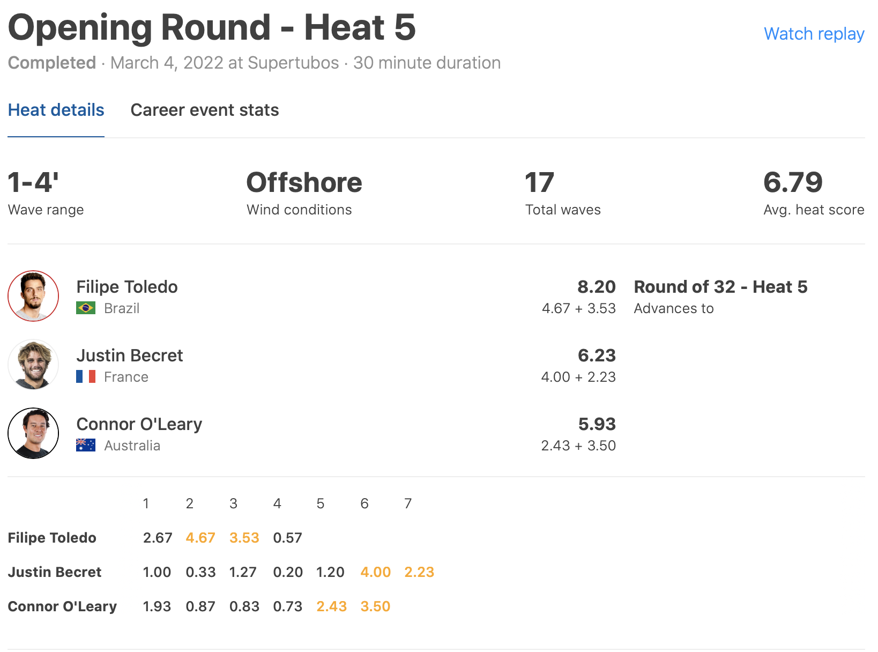Open the Career event stats tab
This screenshot has height=652, width=878.
(204, 110)
